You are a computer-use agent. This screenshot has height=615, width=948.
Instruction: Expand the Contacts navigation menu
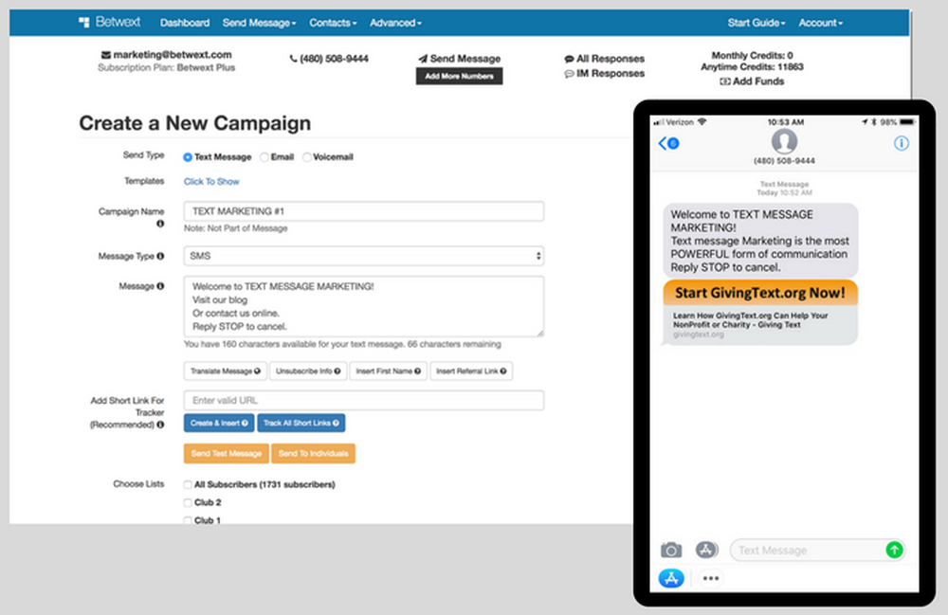tap(332, 22)
